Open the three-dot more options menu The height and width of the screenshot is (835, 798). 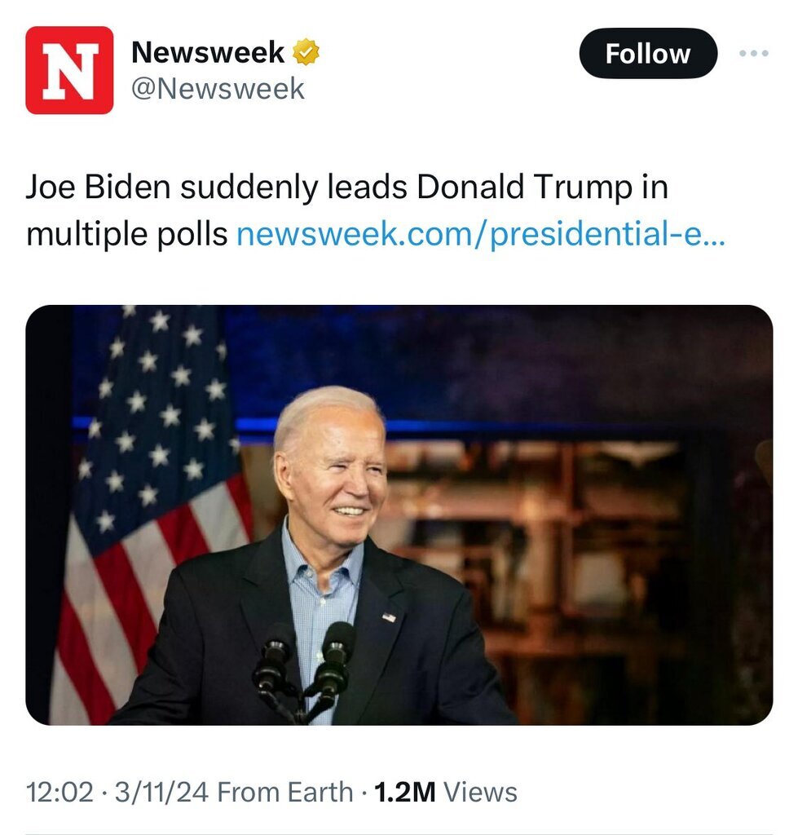pos(753,54)
